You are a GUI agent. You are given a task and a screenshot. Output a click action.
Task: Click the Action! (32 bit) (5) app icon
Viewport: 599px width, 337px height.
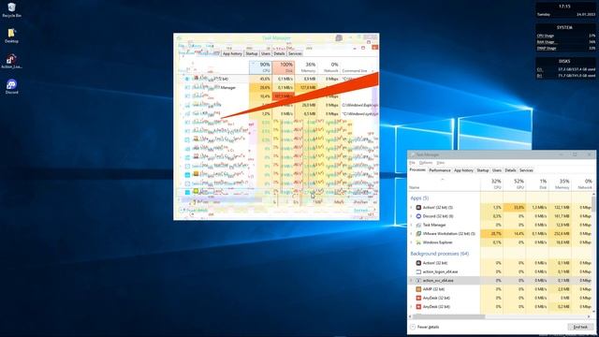[418, 208]
